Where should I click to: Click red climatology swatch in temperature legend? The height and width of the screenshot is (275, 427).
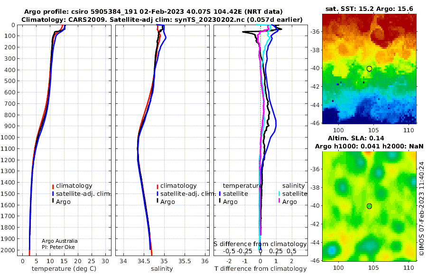pos(53,186)
